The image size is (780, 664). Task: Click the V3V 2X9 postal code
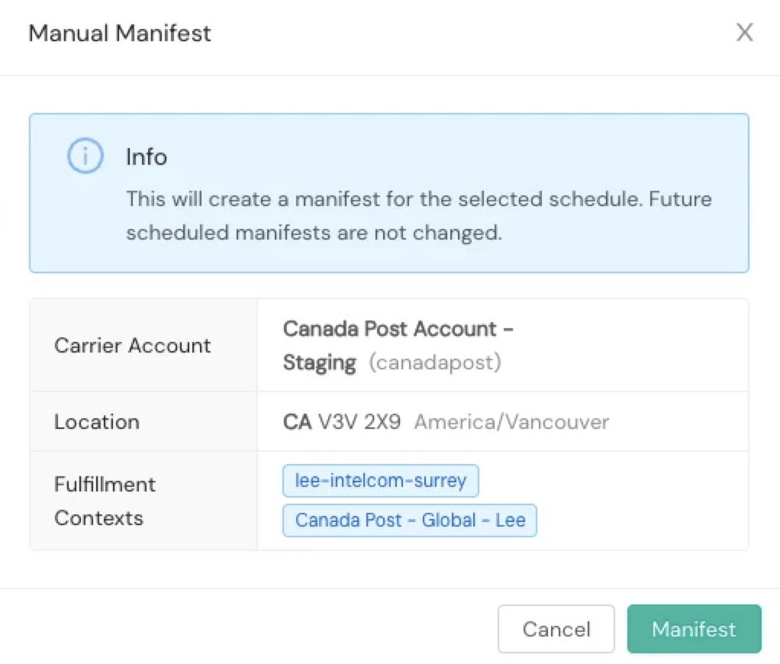361,421
